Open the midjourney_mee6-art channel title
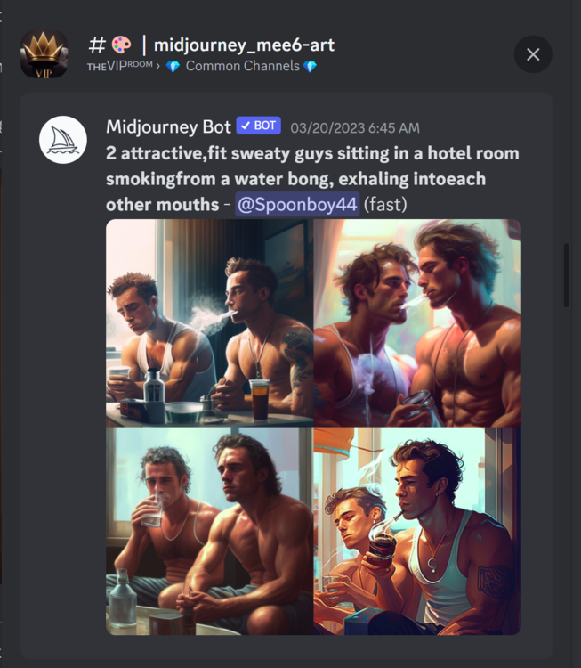581x668 pixels. (x=245, y=45)
